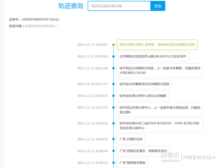Click the timestamp 2015-12-11 15:40:45

click(93, 151)
